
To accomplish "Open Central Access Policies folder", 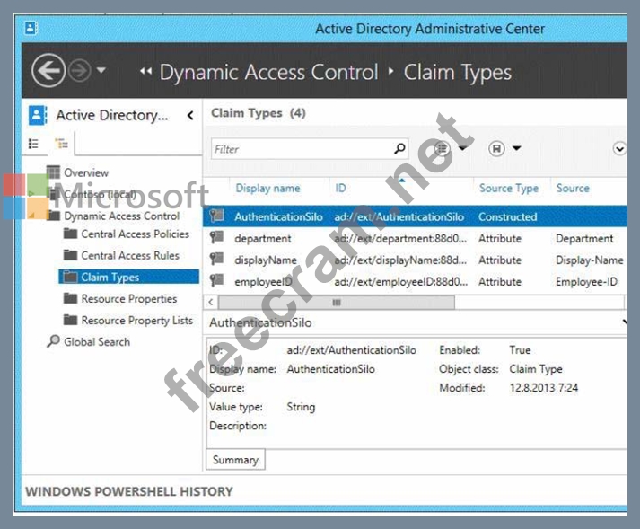I will point(136,234).
